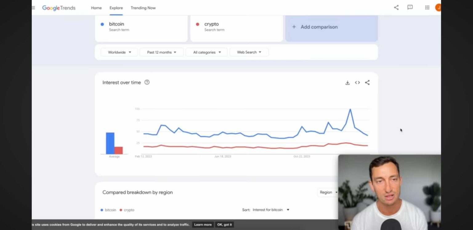Open the Google apps grid launcher
473x230 pixels.
[427, 7]
